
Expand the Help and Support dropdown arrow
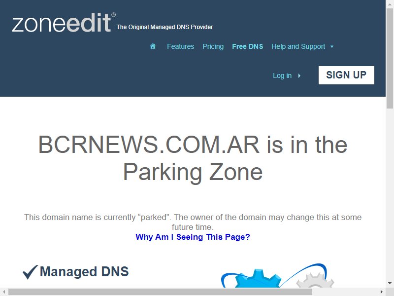[331, 46]
